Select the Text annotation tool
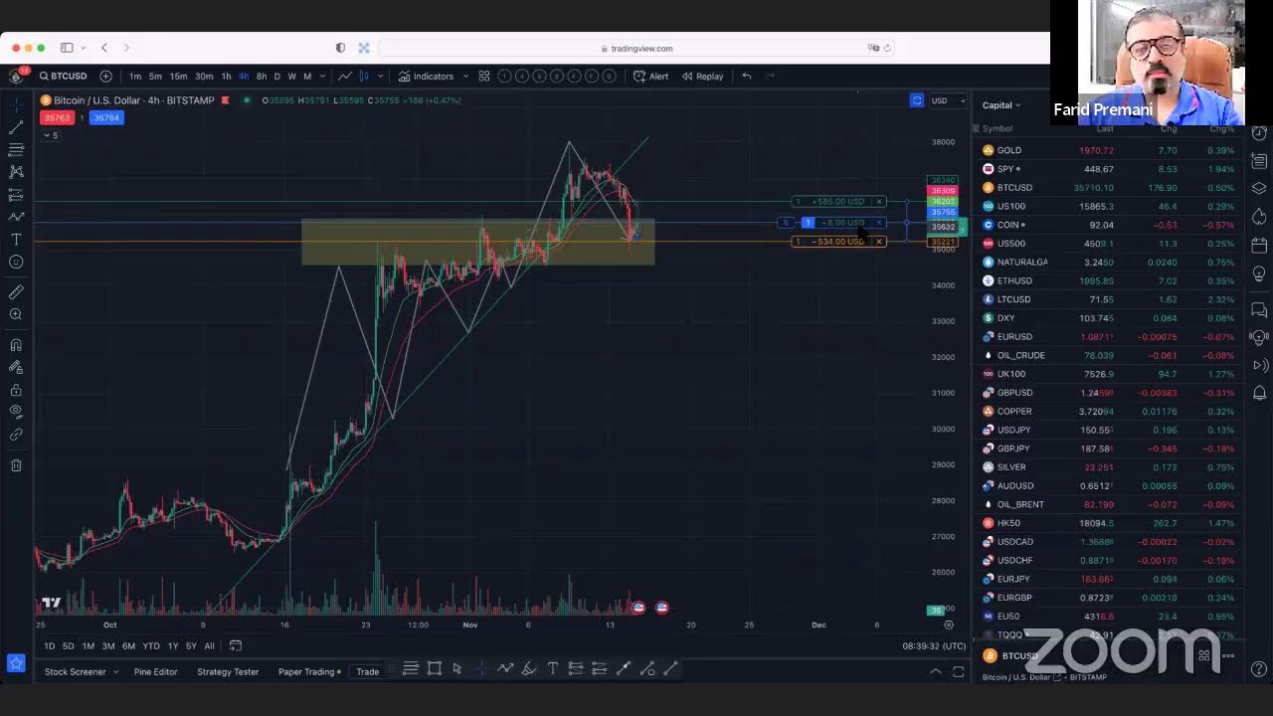Screen dimensions: 1273x716 click(16, 240)
